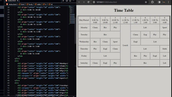
Task: Click the wide Lab cell in Monday row
Action: click(x=145, y=28)
